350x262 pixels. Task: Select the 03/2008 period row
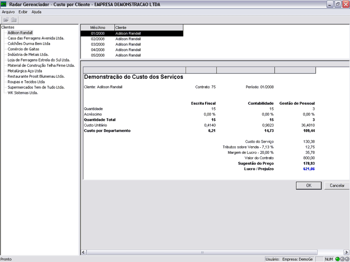point(97,44)
